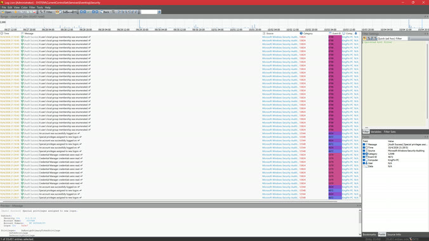429x241 pixels.
Task: Open the File menu
Action: [x=4, y=8]
